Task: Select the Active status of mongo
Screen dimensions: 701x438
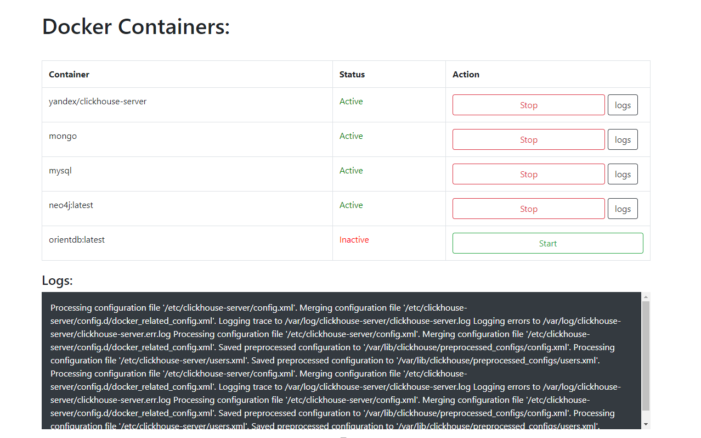Action: [351, 136]
